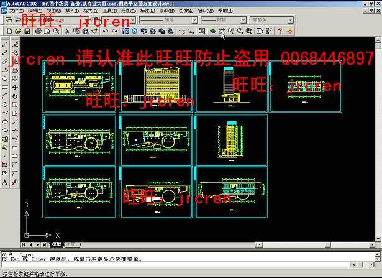Image resolution: width=382 pixels, height=278 pixels.
Task: Select the Array modify tool
Action: (x=15, y=79)
